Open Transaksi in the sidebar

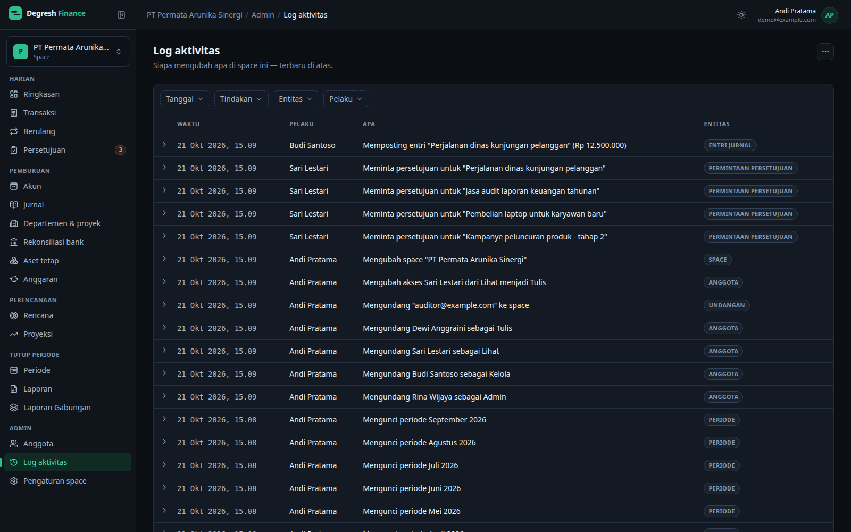pyautogui.click(x=68, y=113)
